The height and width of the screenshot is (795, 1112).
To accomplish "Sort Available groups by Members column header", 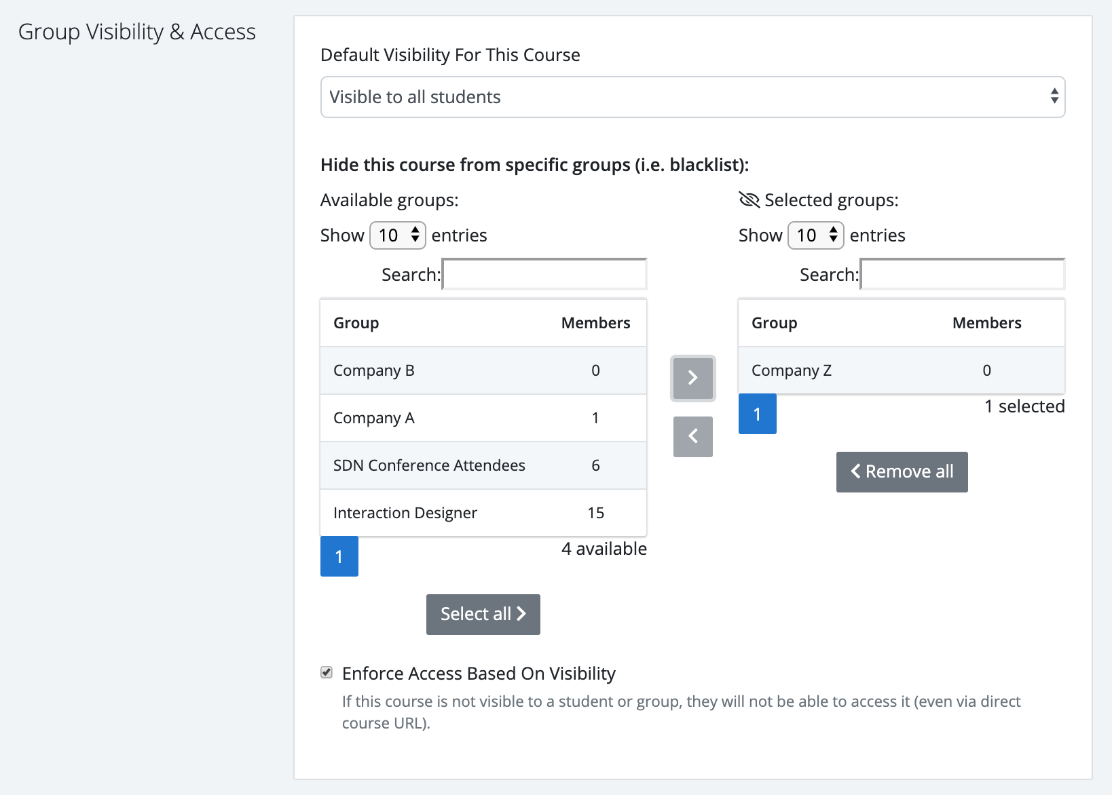I will 595,323.
